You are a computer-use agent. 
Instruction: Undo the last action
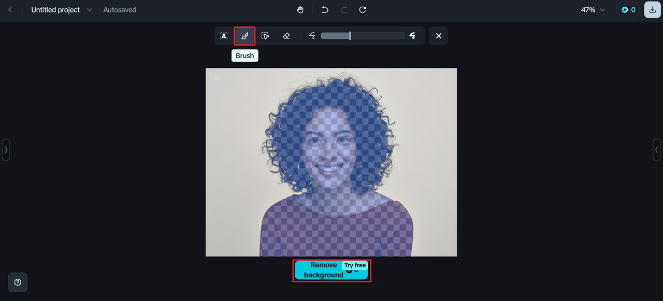[x=325, y=10]
